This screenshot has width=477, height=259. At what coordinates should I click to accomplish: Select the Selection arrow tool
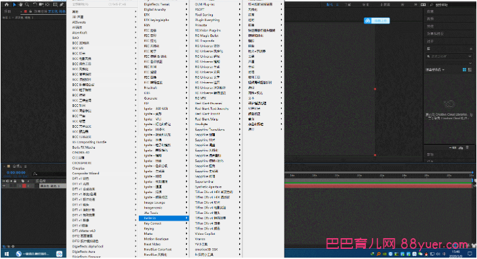click(14, 5)
